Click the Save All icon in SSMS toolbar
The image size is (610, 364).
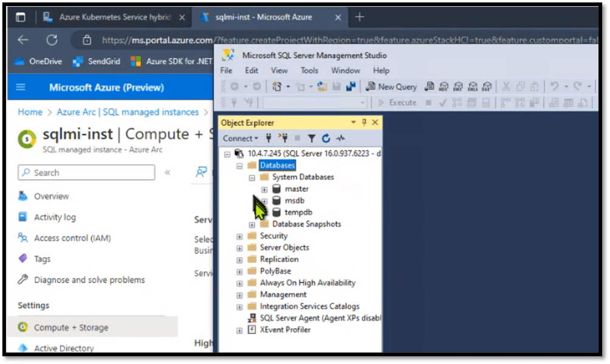pos(351,86)
